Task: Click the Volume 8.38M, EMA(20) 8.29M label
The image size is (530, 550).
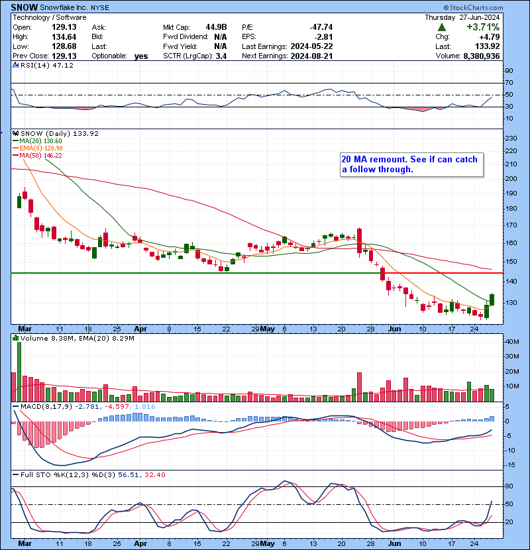Action: point(77,338)
